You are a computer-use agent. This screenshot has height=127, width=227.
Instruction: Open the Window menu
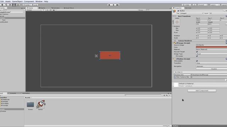[39, 1]
